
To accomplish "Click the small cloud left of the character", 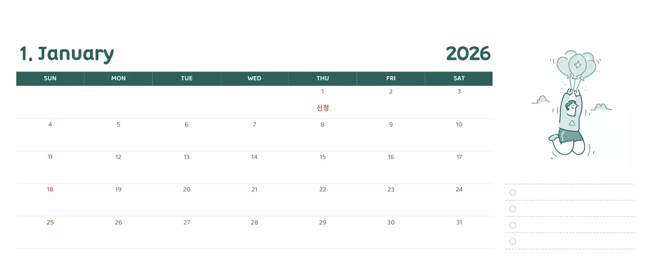I will [541, 100].
